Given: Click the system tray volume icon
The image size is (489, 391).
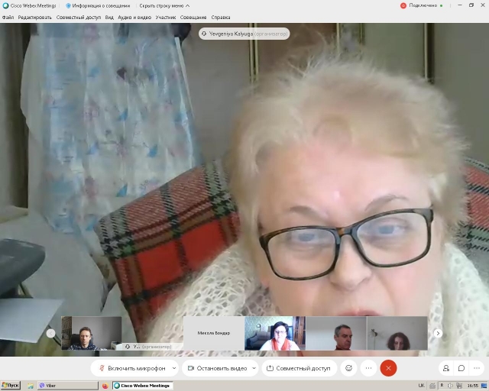Looking at the screenshot, I should (x=450, y=386).
